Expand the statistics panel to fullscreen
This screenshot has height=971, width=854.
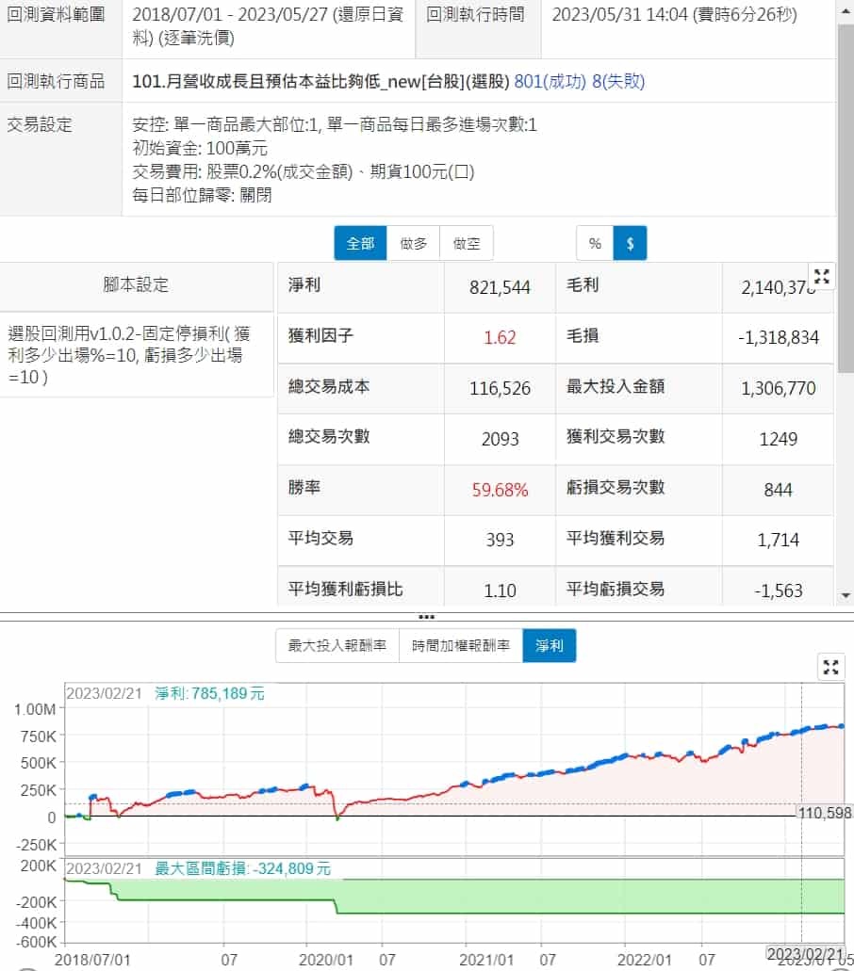point(822,276)
